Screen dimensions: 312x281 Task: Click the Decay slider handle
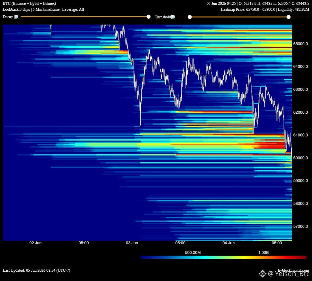point(149,17)
